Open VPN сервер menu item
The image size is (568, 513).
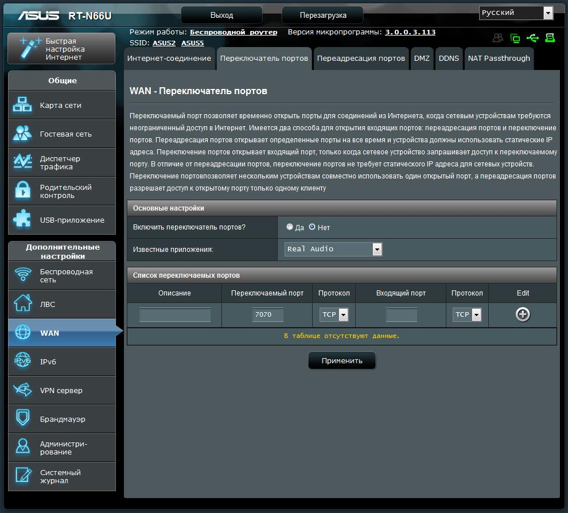(62, 390)
